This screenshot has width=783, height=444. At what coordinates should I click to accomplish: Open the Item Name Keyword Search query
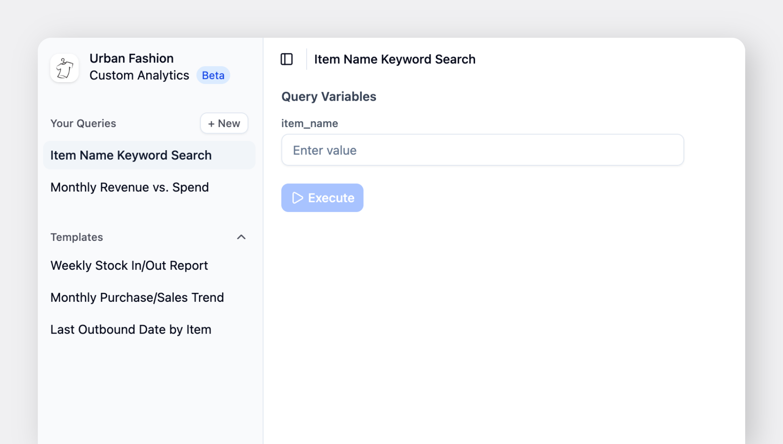[131, 155]
